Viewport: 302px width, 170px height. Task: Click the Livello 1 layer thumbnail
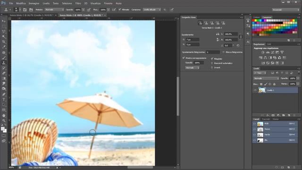pyautogui.click(x=262, y=90)
